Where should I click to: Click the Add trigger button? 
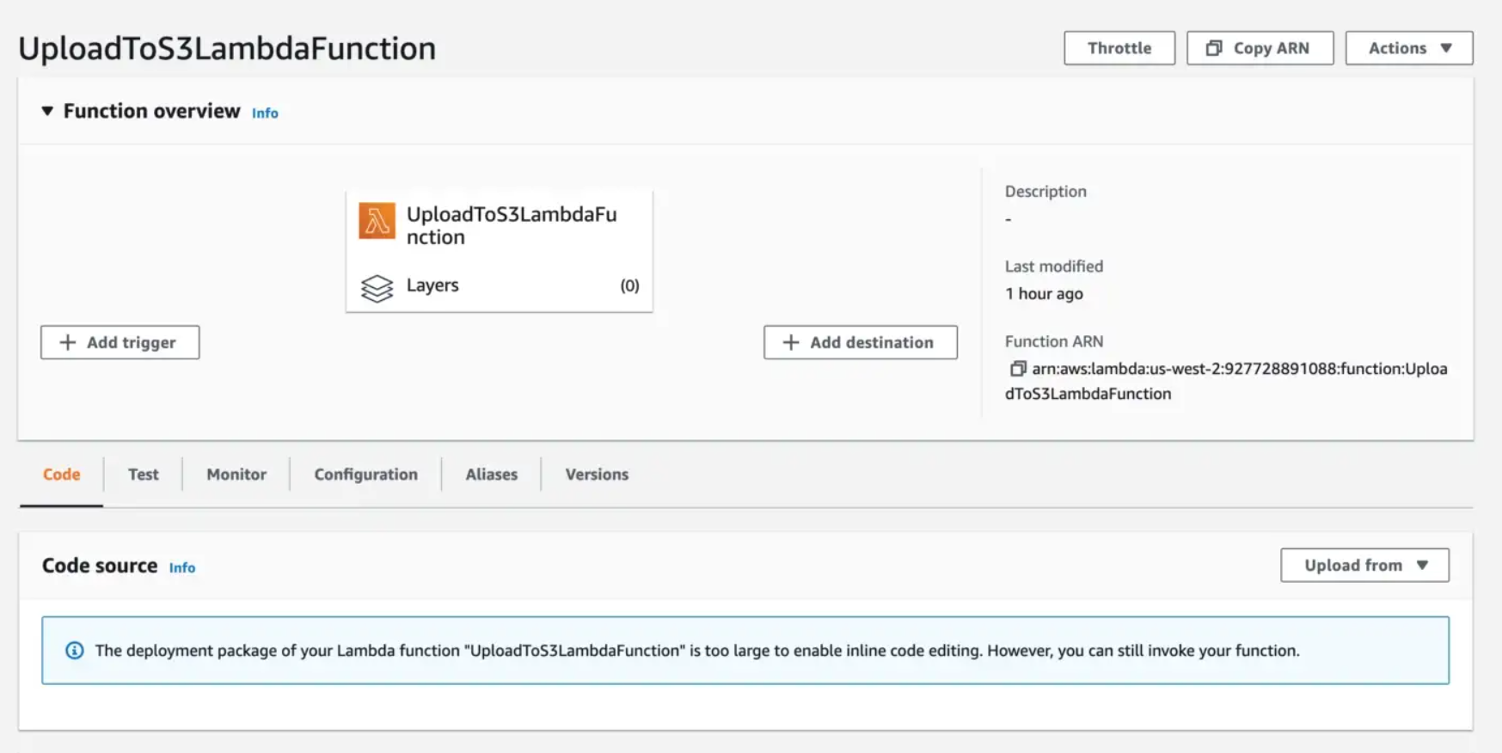[x=120, y=342]
